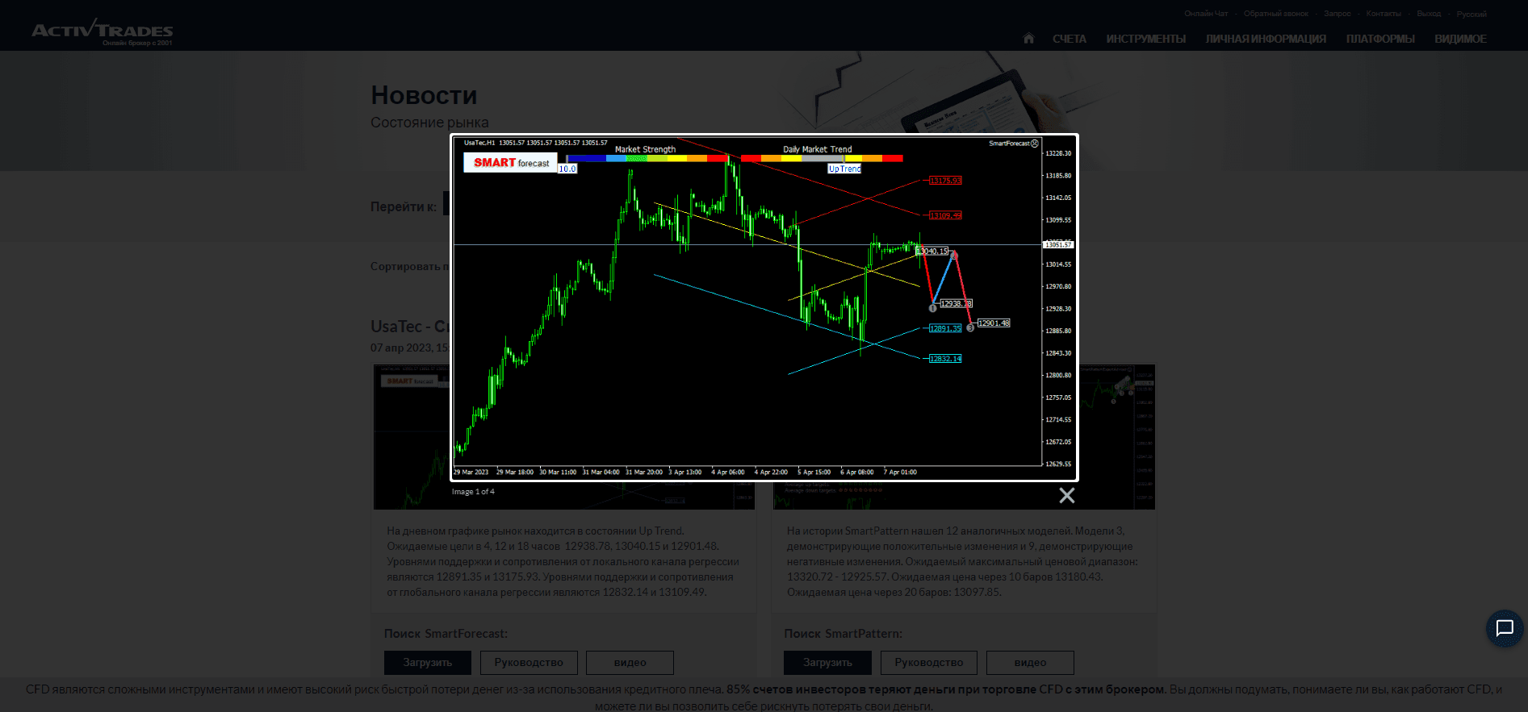Screen dimensions: 1528x712
Task: Click the 12901.48 forecast target label
Action: click(x=994, y=323)
